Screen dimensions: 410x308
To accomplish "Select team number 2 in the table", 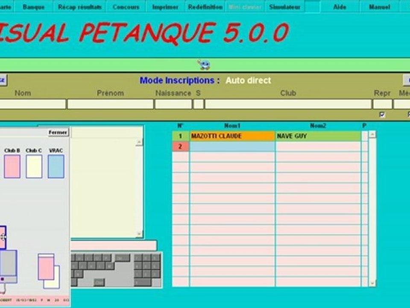I will 180,146.
